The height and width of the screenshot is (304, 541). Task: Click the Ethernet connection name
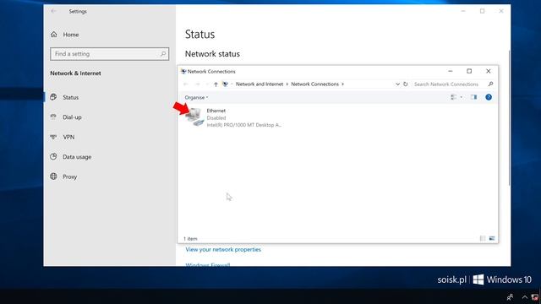tap(216, 111)
